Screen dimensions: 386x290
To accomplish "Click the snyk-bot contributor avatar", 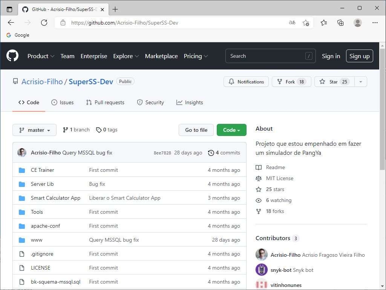I will [262, 270].
